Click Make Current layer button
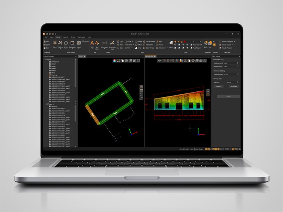Viewport: 283px width, 212px height. pos(196,45)
